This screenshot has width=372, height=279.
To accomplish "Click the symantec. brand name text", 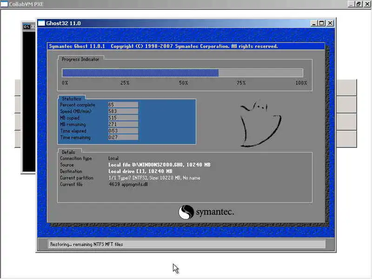I will [x=215, y=212].
